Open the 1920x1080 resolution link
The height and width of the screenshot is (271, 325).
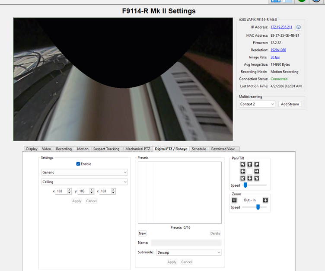278,50
